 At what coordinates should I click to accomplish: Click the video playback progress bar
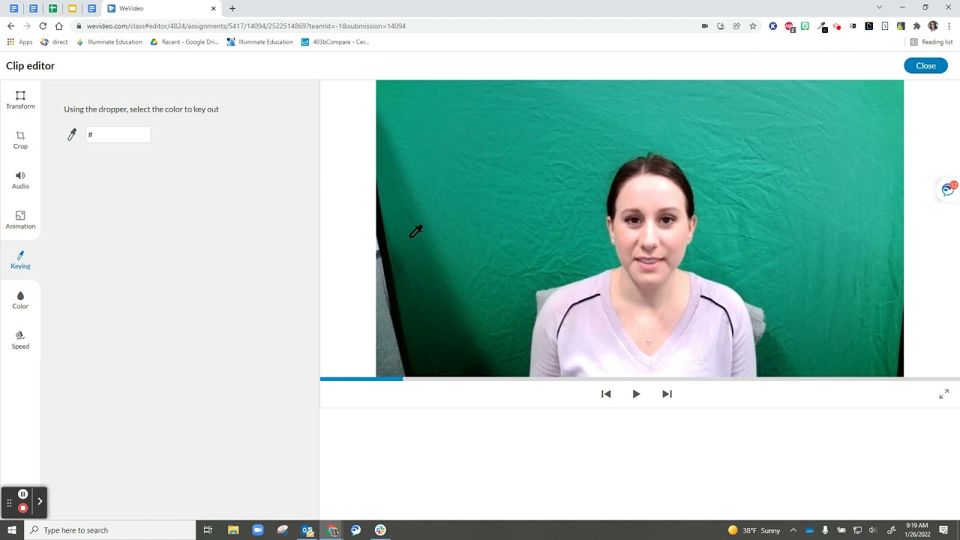(640, 379)
